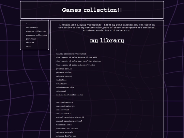The image size is (184, 138).
Task: Select pokemon leaf green title
Action: tap(66, 136)
